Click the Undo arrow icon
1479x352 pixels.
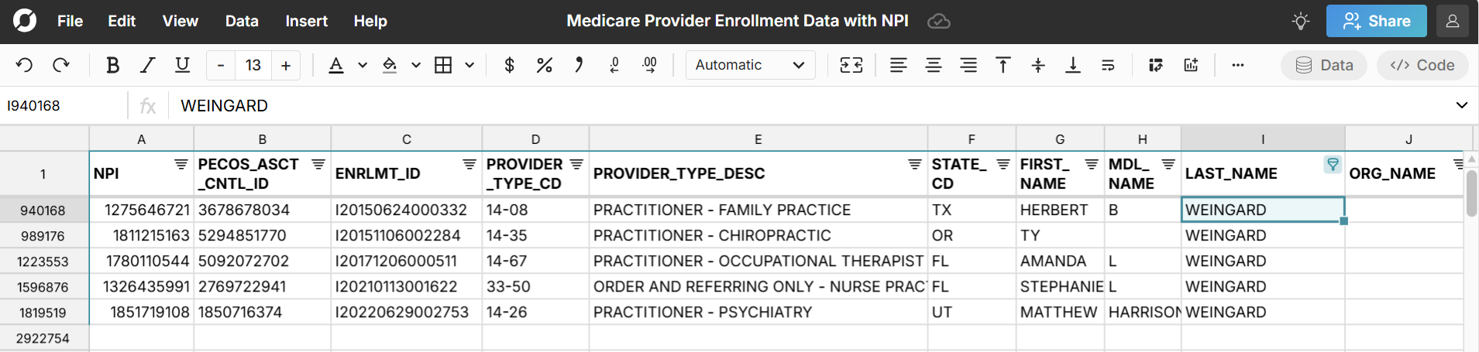click(x=24, y=65)
